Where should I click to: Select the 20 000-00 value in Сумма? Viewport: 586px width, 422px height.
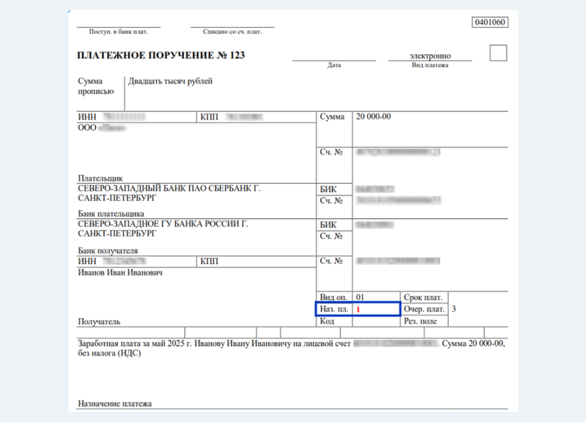(x=373, y=117)
